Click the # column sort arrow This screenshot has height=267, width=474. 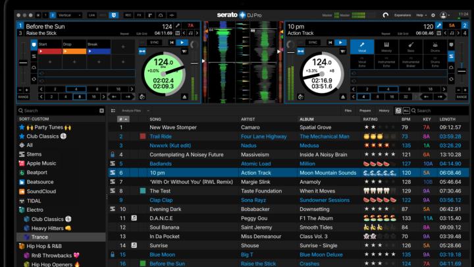126,119
